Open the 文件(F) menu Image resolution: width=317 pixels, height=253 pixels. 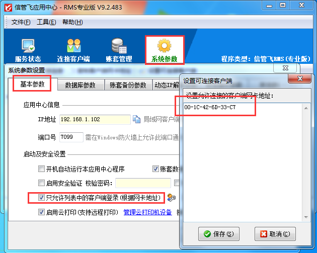click(21, 22)
